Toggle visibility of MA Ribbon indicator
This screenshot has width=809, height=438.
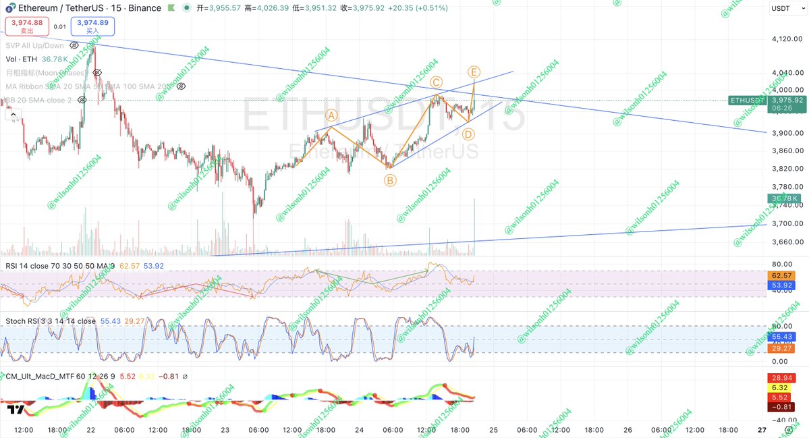point(181,86)
